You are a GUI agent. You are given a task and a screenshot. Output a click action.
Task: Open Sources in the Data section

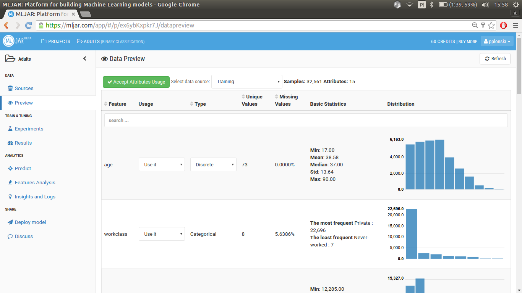(24, 88)
